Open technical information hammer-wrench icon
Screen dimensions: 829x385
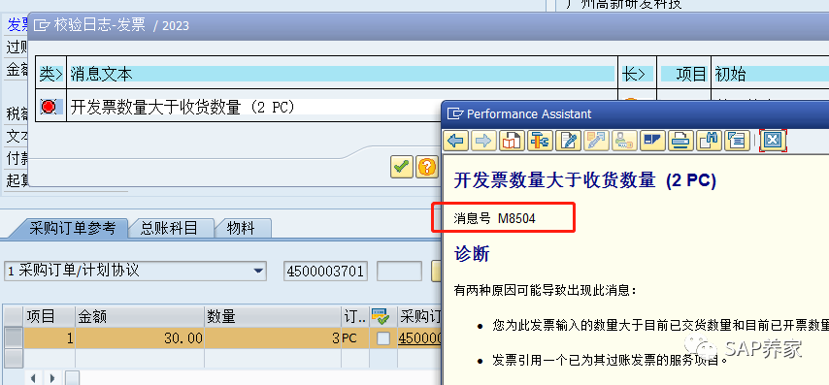click(540, 141)
